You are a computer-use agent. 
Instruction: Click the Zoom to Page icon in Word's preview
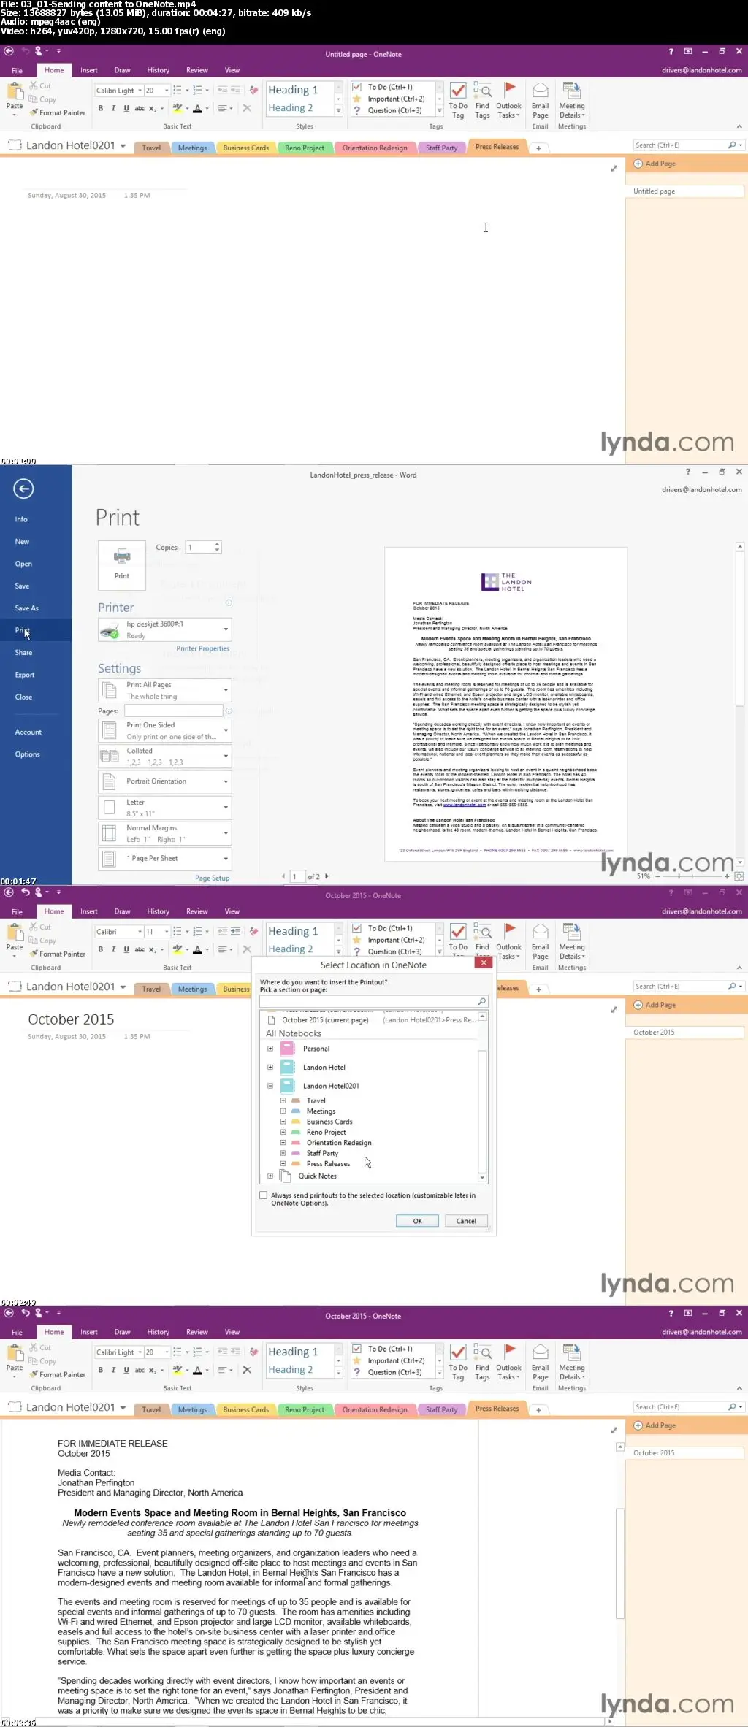pos(739,876)
